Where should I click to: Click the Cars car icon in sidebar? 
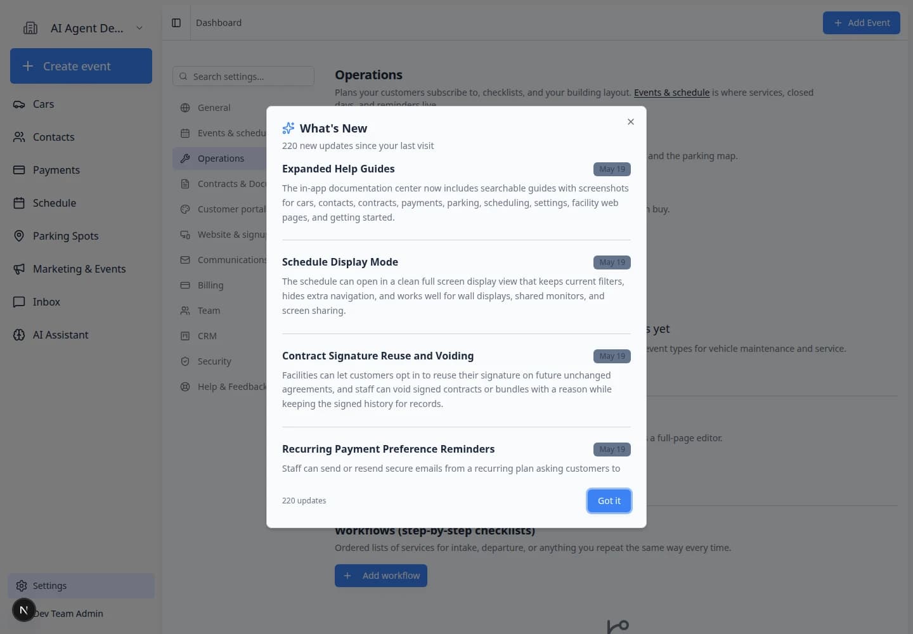pyautogui.click(x=19, y=104)
